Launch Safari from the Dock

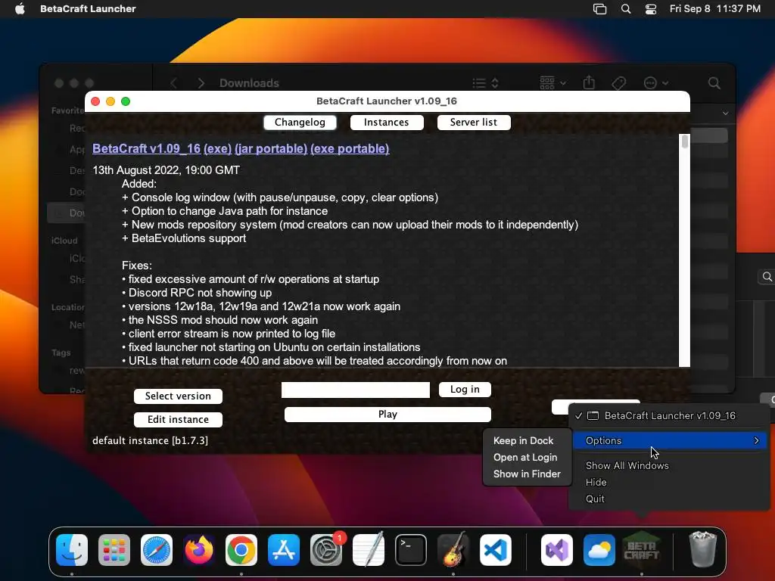click(x=157, y=550)
